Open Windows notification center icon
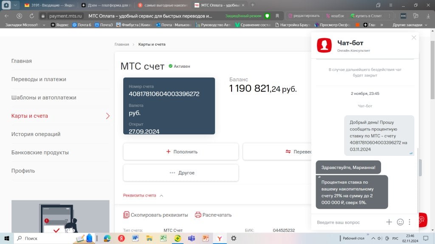The image size is (435, 244). click(x=426, y=238)
